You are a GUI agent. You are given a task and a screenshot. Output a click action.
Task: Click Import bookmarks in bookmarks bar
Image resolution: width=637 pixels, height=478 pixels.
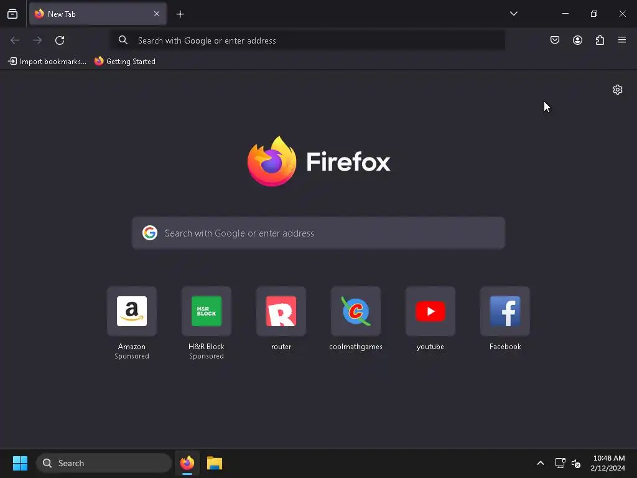coord(47,62)
